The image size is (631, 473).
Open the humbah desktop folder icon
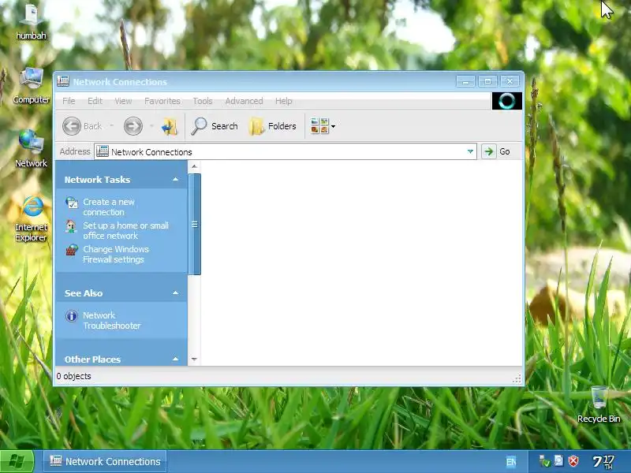tap(32, 21)
